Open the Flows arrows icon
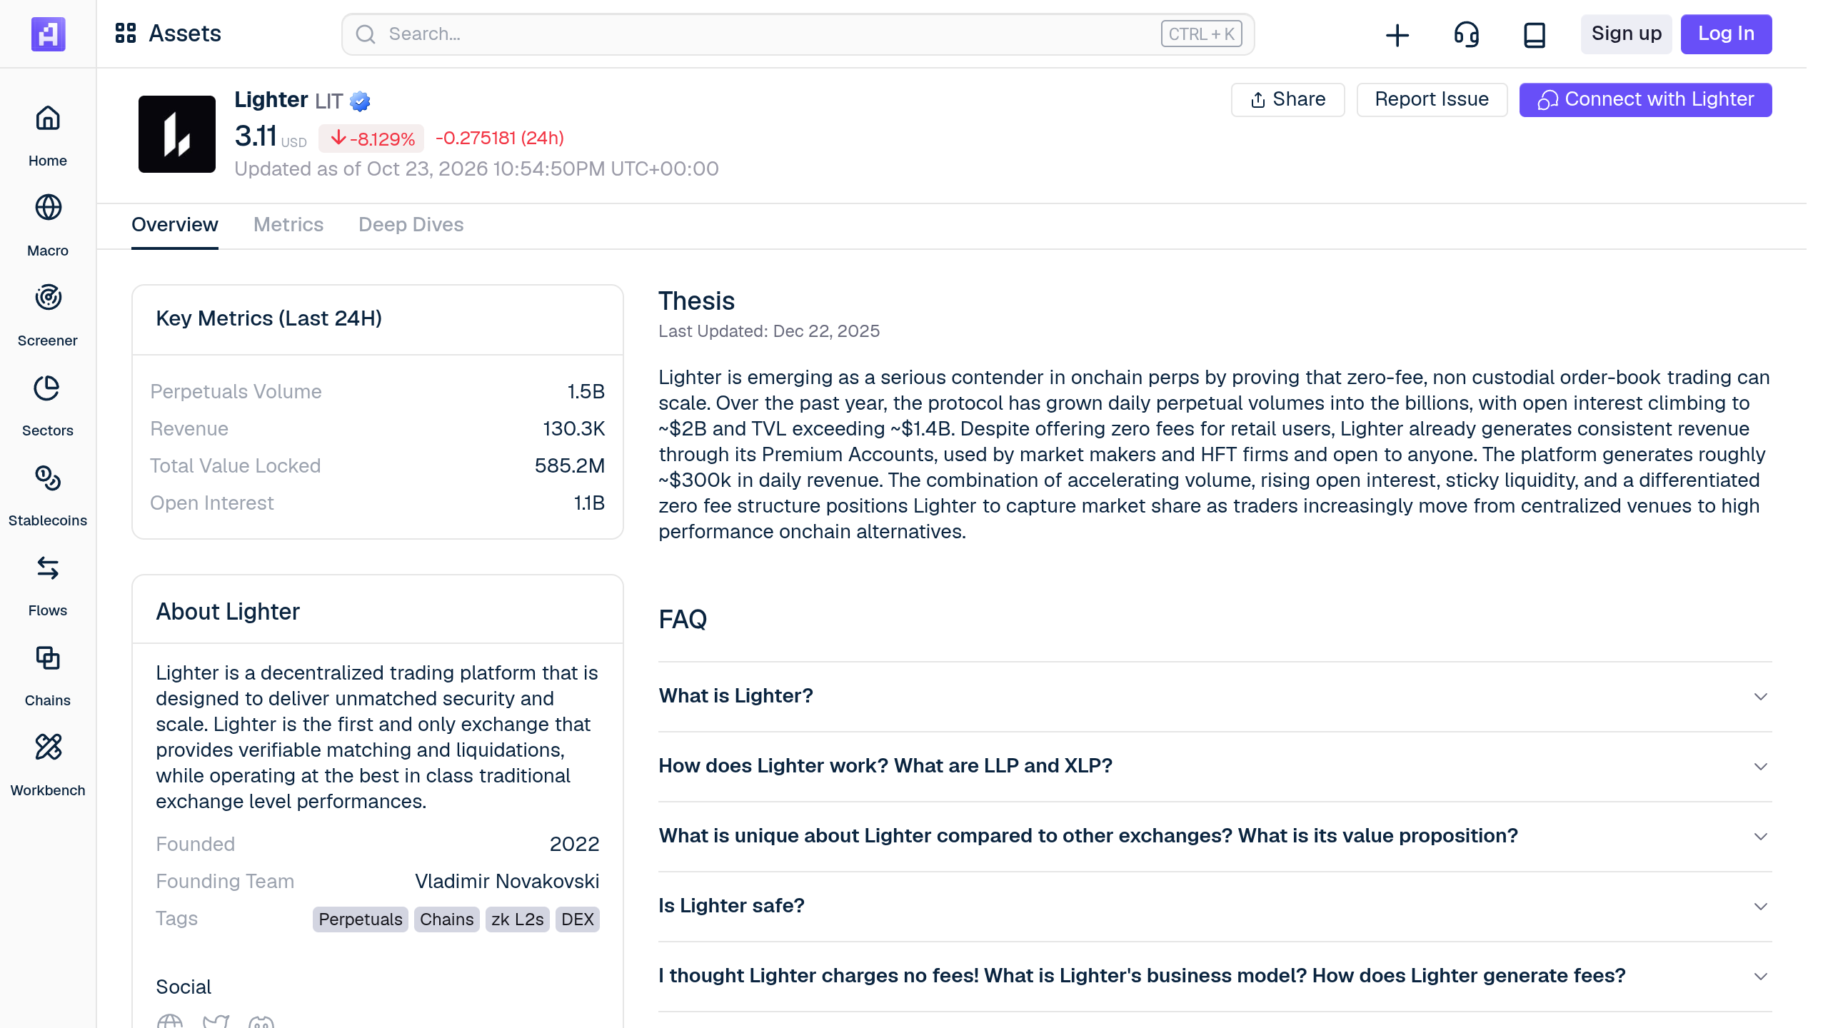Viewport: 1828px width, 1028px height. (x=48, y=568)
